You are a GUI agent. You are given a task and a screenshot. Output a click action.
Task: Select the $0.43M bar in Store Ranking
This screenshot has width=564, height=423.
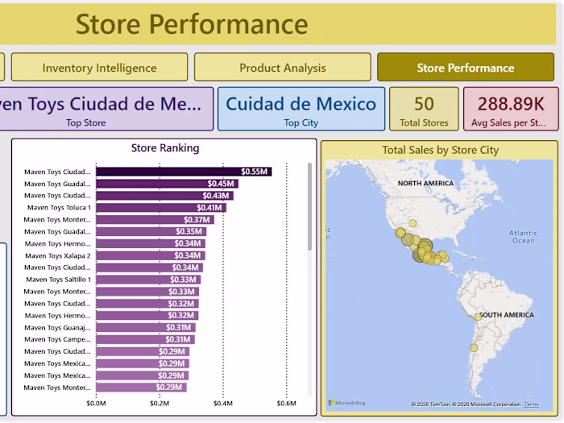[x=164, y=196]
